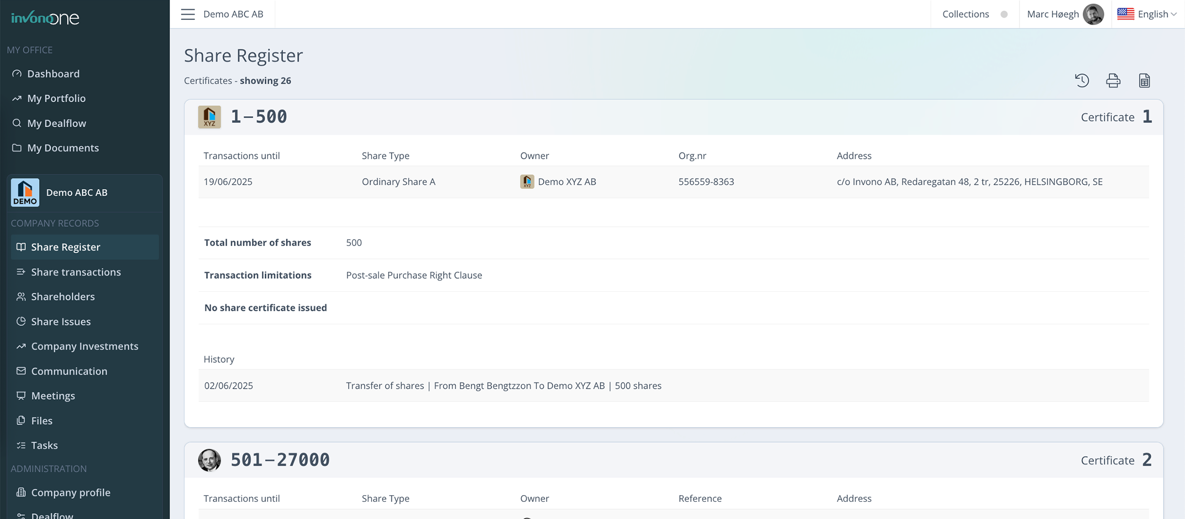Image resolution: width=1185 pixels, height=519 pixels.
Task: Select the Shareholders sidebar icon
Action: pyautogui.click(x=21, y=296)
